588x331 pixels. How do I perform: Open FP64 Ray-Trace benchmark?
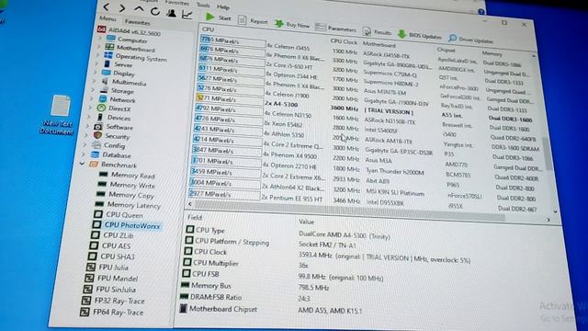(112, 312)
